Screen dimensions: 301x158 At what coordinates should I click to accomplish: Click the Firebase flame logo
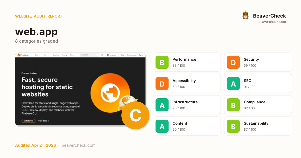(x=18, y=55)
